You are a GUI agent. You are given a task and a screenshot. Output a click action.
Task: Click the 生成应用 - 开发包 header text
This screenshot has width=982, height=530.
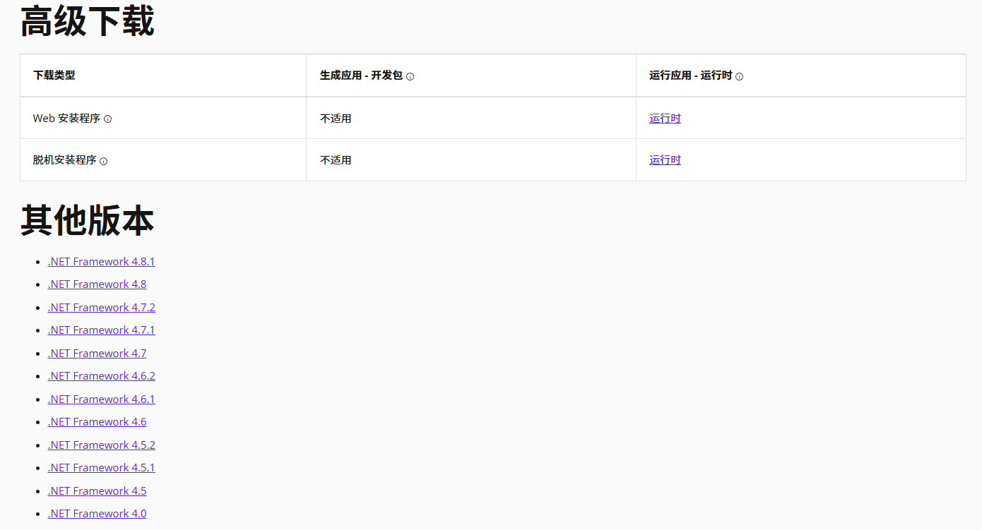(x=361, y=75)
